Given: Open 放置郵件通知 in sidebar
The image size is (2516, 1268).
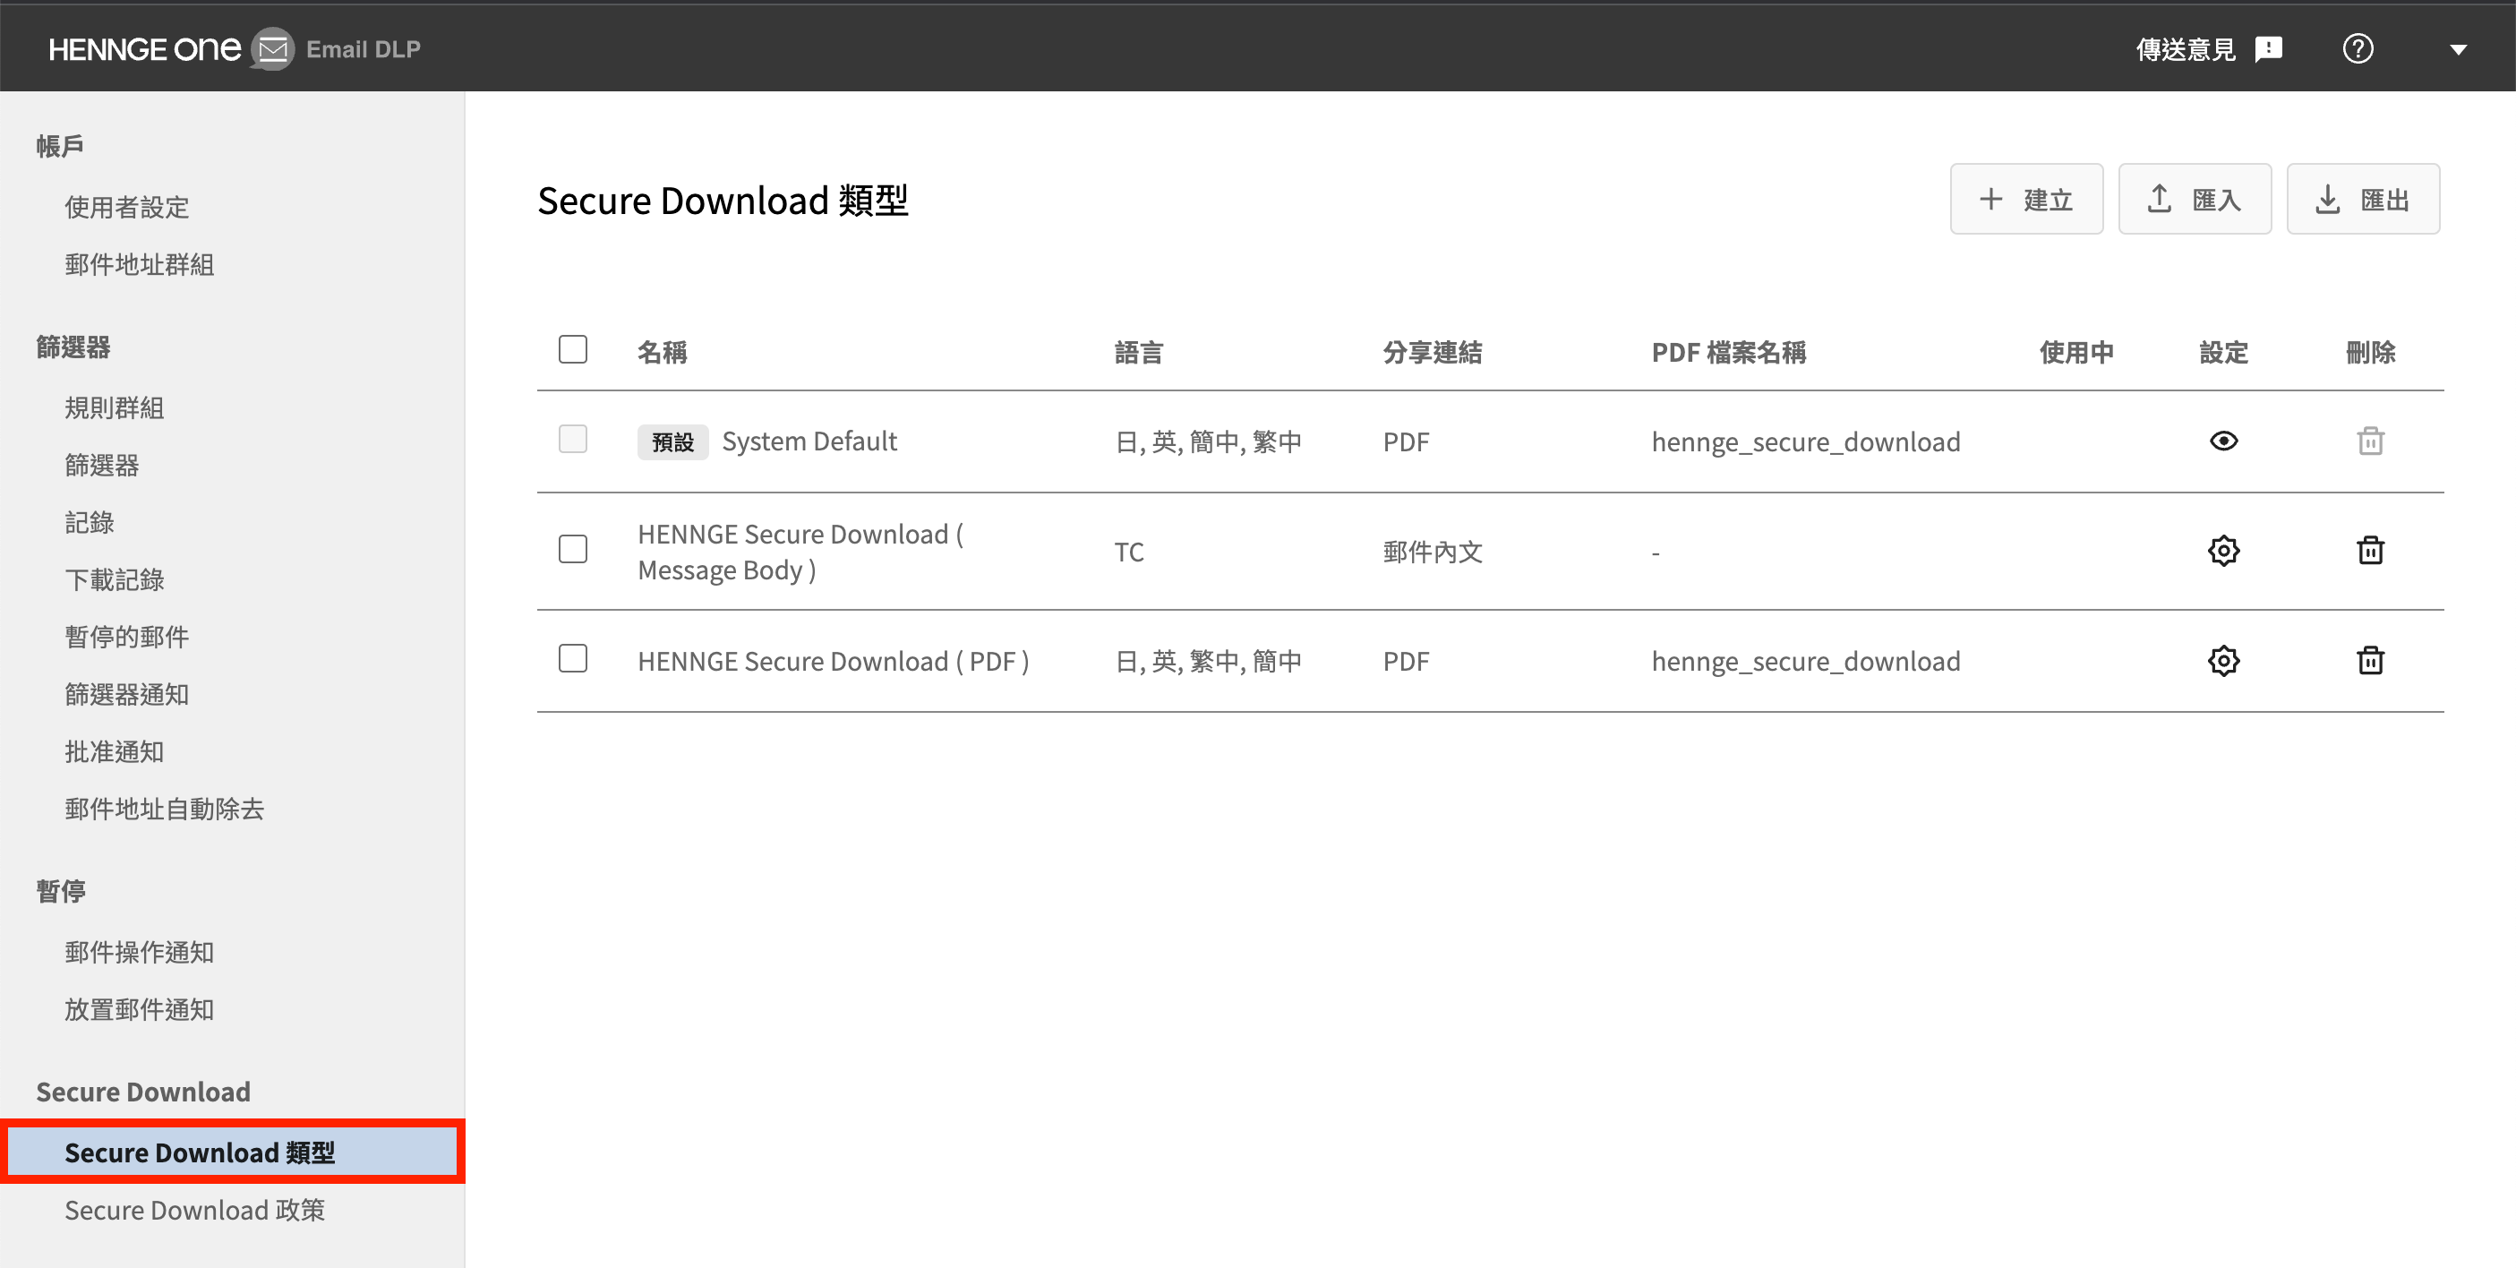Looking at the screenshot, I should click(140, 1010).
